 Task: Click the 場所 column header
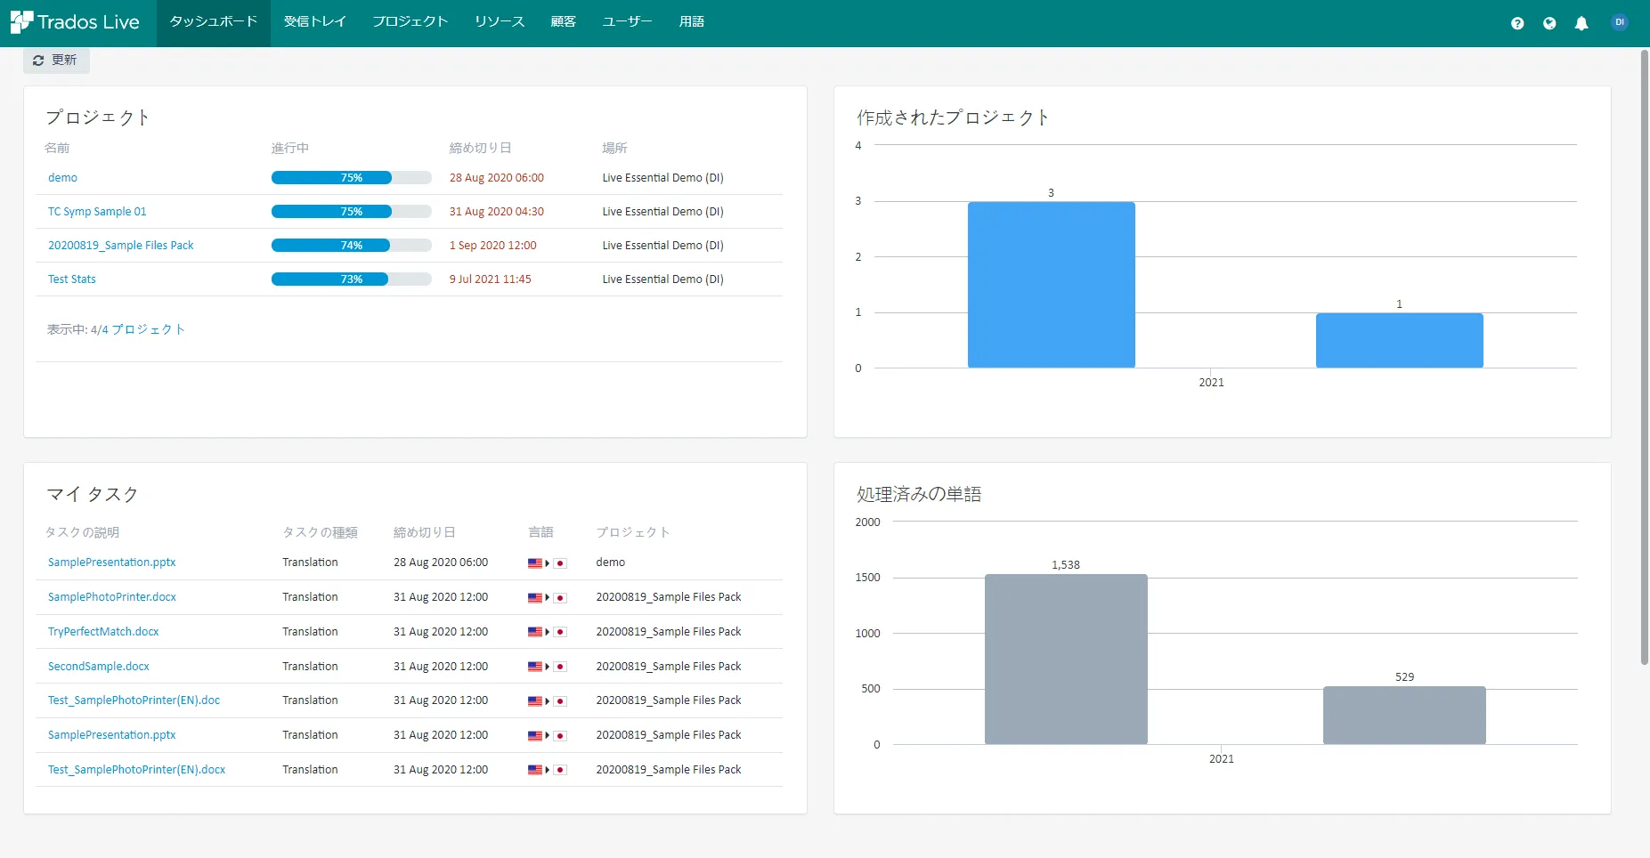pos(614,148)
